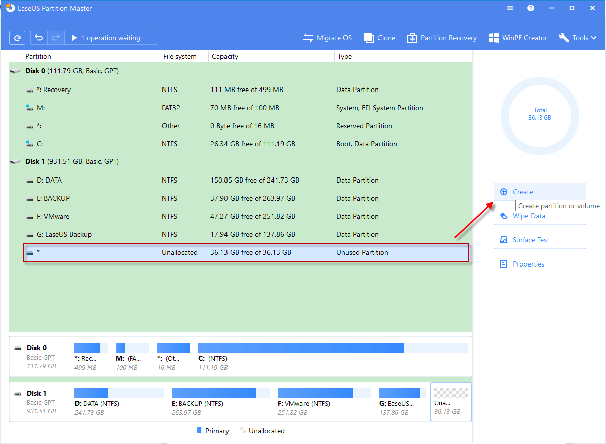Sort by the Capacity column header
The height and width of the screenshot is (444, 606).
(225, 56)
